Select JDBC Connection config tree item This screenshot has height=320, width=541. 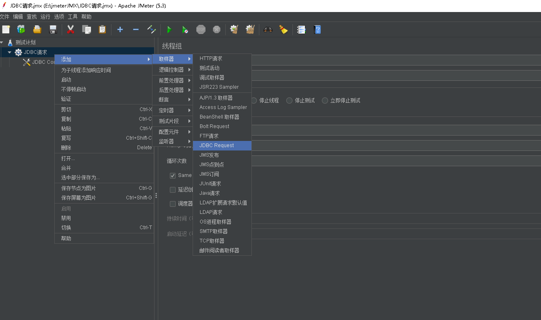pyautogui.click(x=43, y=62)
